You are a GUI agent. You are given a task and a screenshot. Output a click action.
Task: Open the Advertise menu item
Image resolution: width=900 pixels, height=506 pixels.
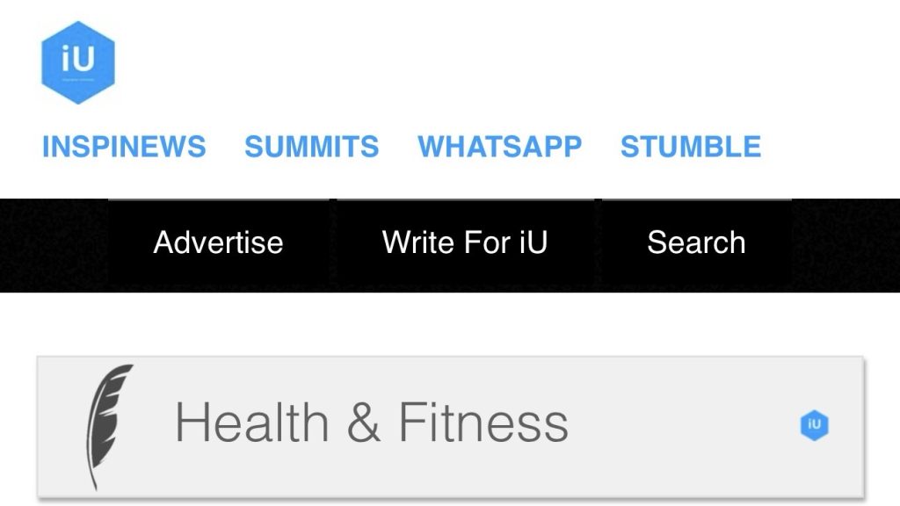[218, 242]
